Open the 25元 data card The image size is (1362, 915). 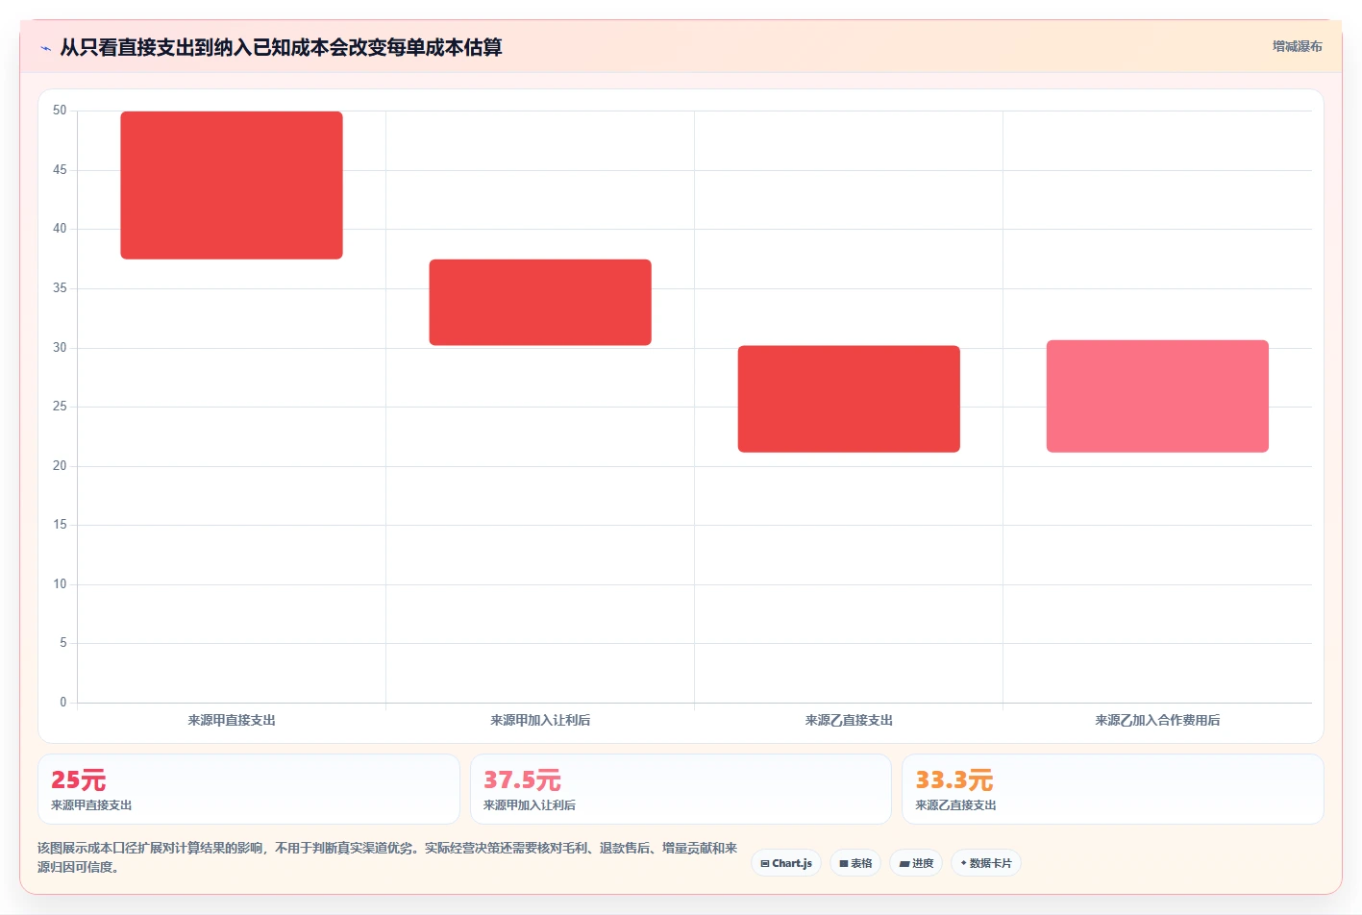click(x=249, y=789)
